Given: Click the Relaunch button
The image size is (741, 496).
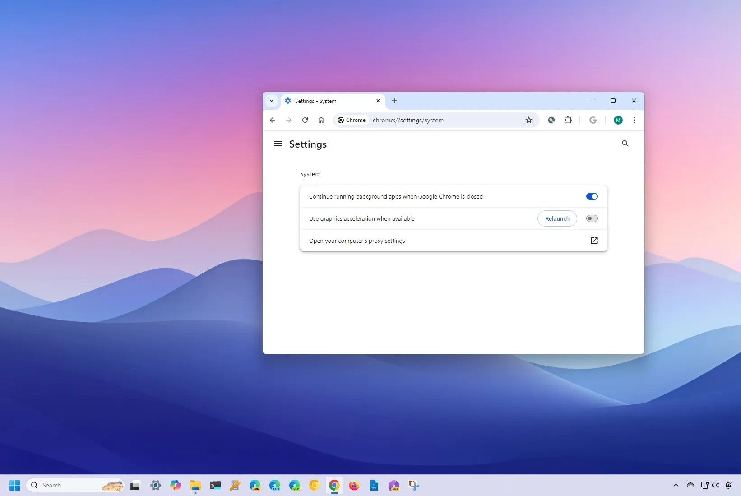Looking at the screenshot, I should coord(557,218).
